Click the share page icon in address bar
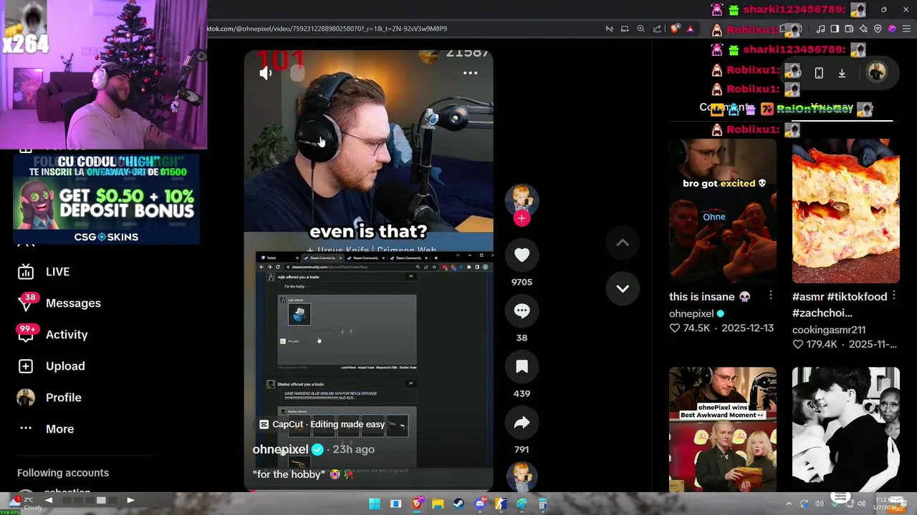Screen dimensions: 917x515 [x=657, y=29]
